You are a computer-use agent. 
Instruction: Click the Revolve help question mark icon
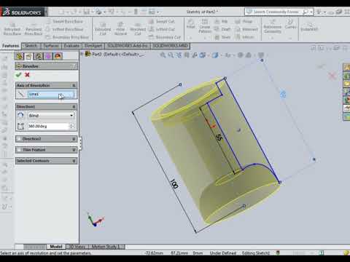74,66
